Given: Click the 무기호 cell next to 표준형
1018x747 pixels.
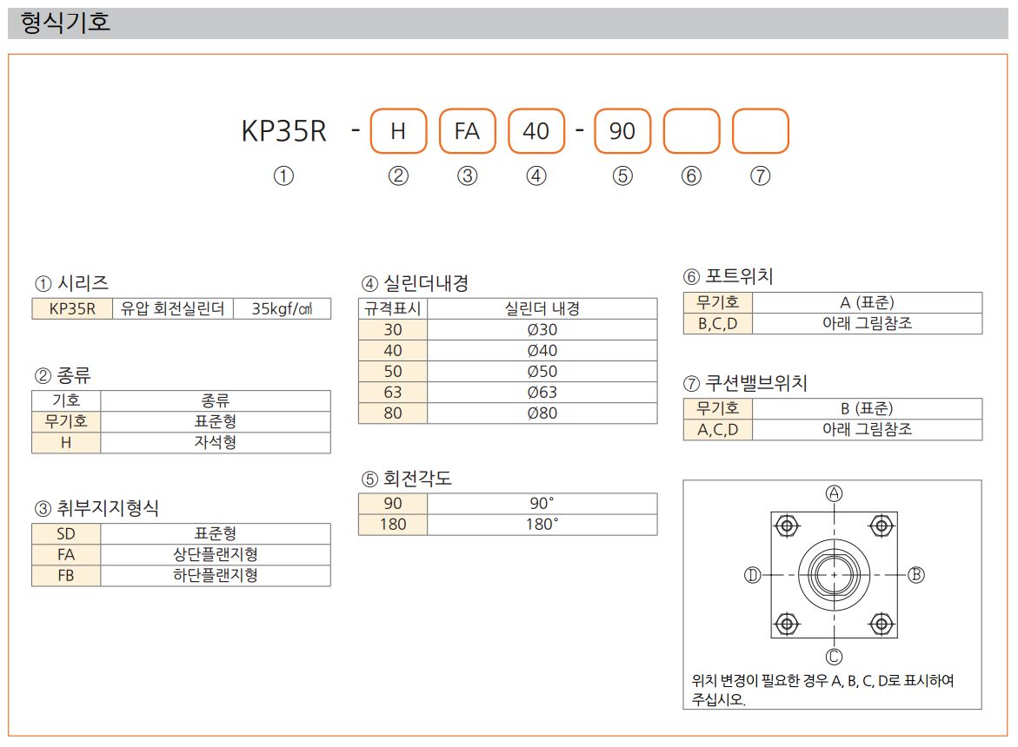Looking at the screenshot, I should (x=66, y=421).
